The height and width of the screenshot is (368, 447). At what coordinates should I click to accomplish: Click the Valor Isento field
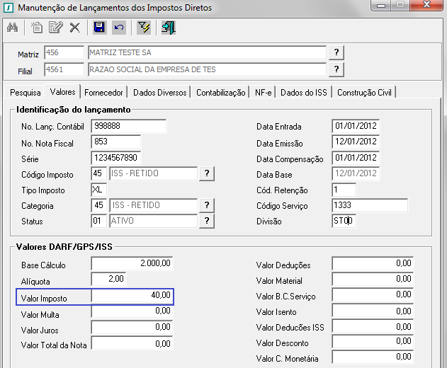[x=373, y=311]
